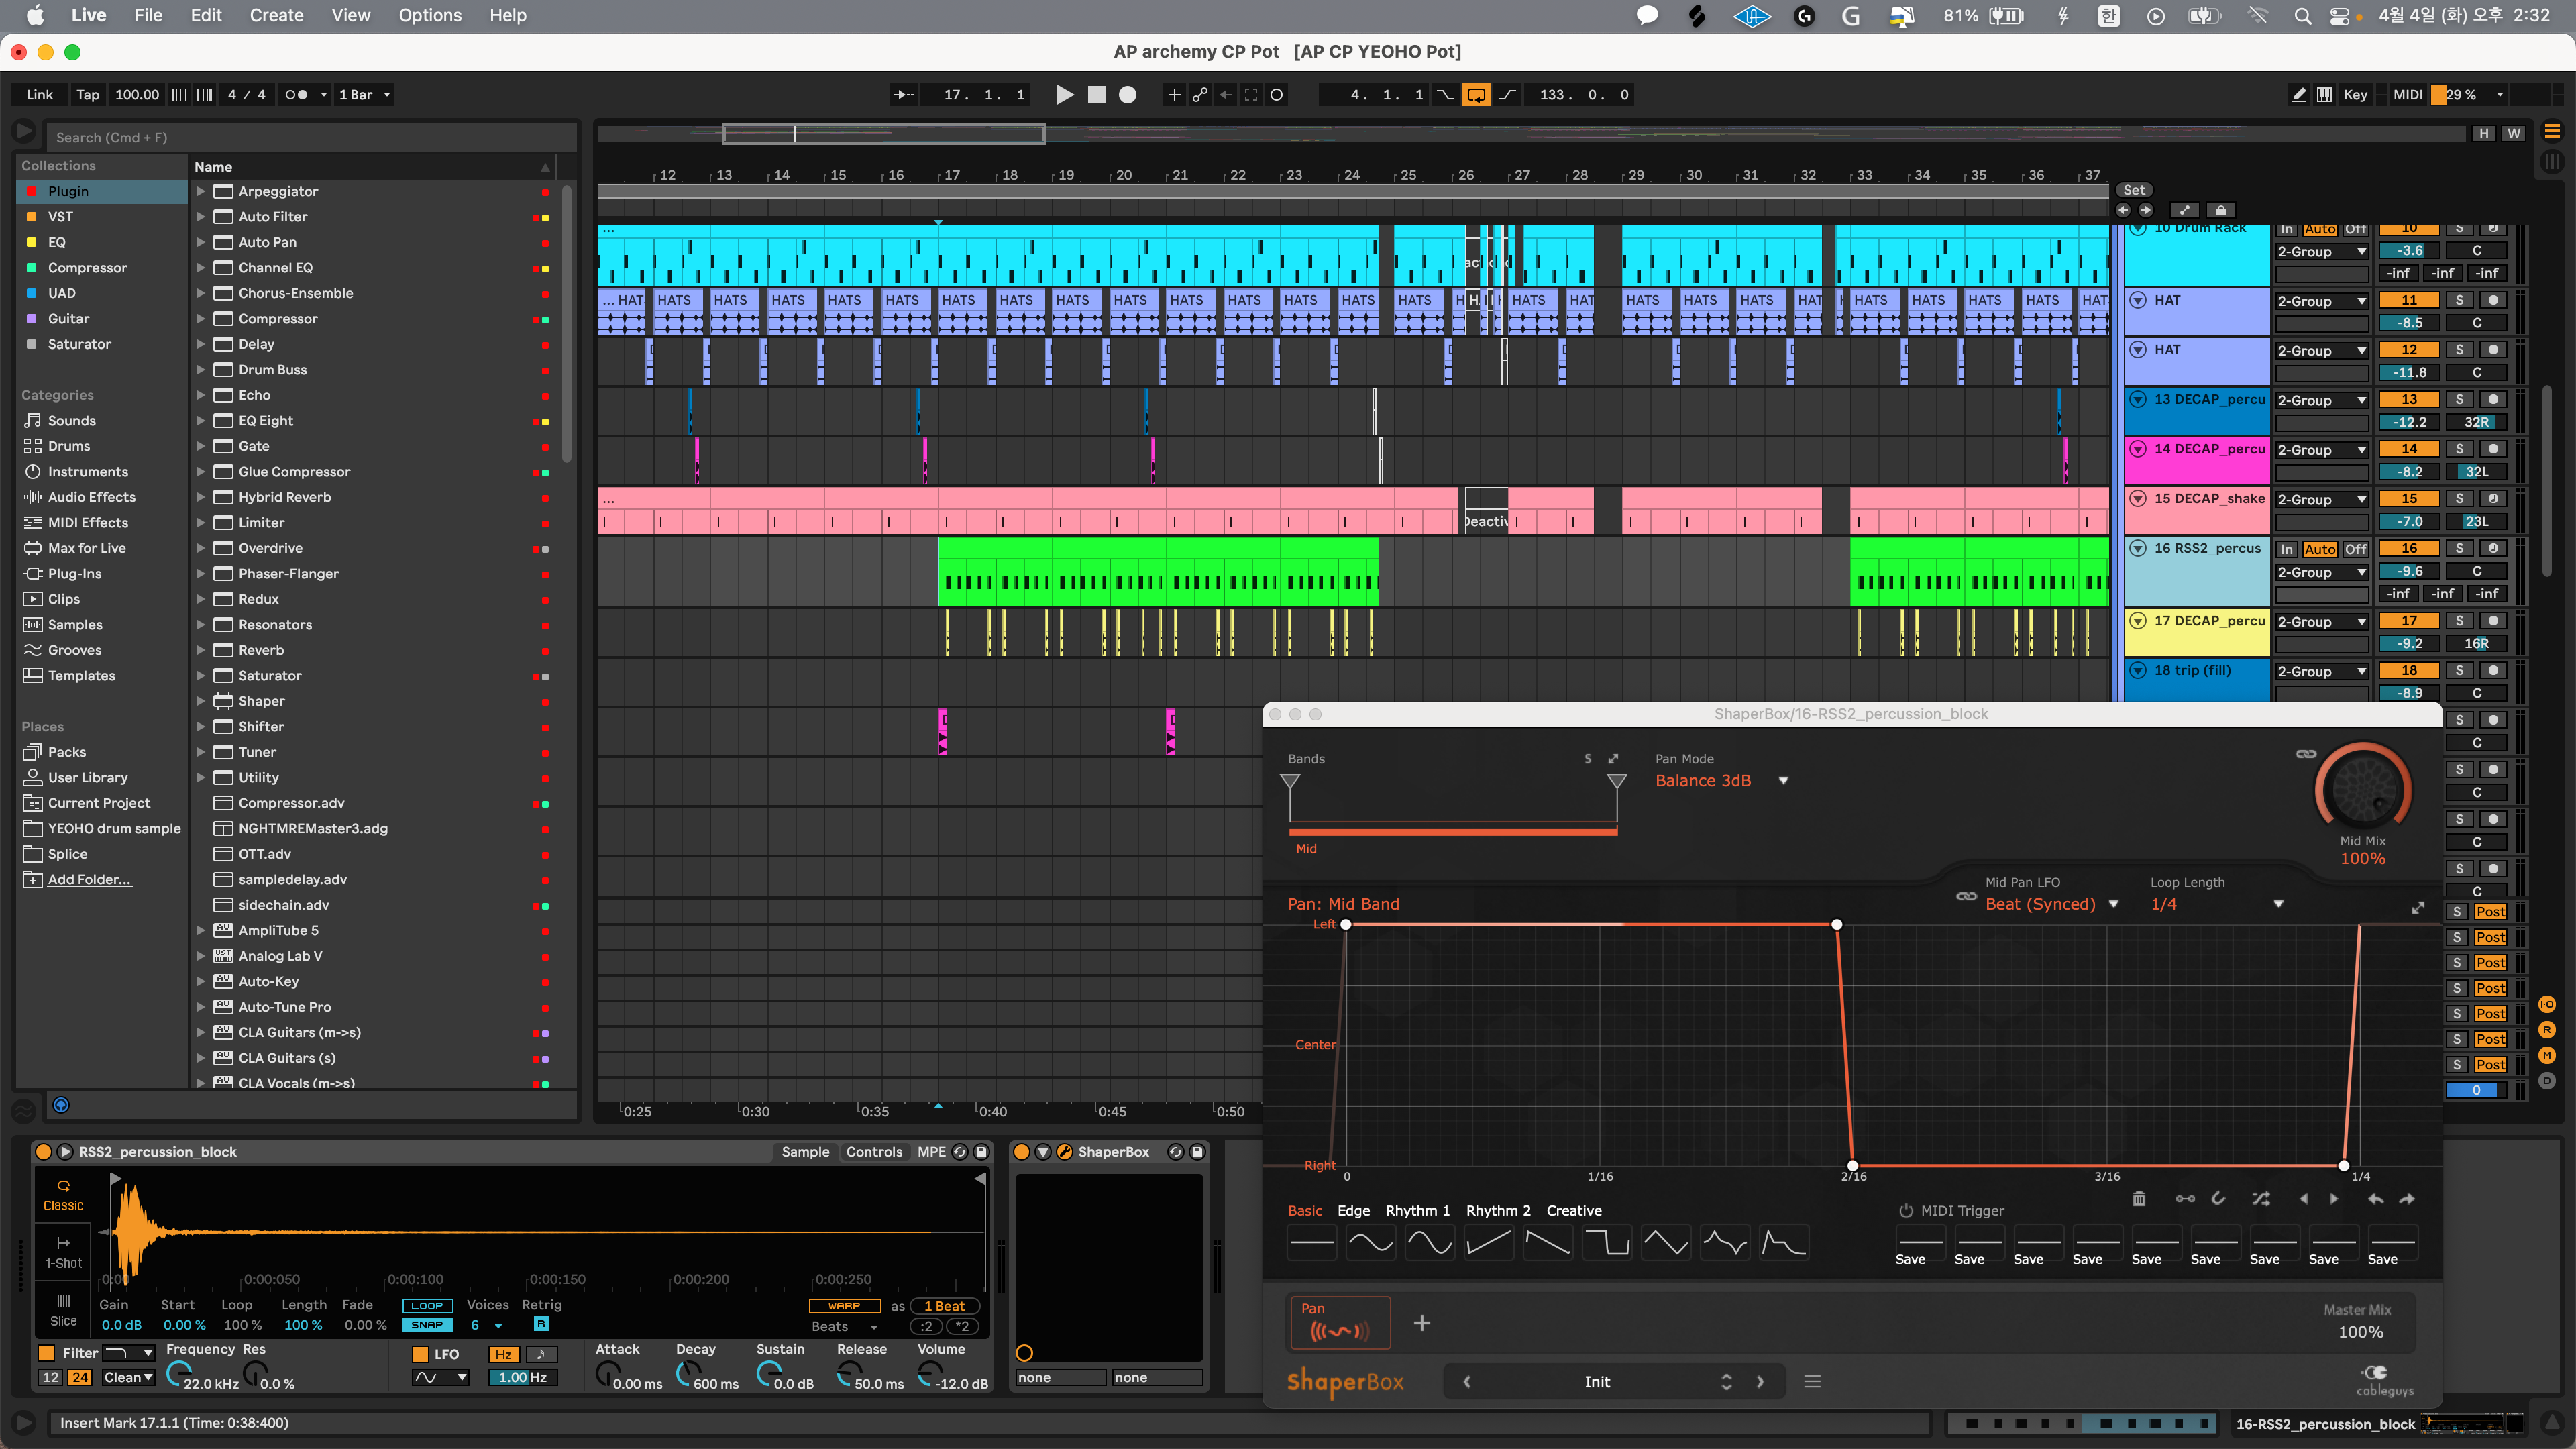Viewport: 2576px width, 1449px height.
Task: Toggle track activator 14 for DECAP_percu
Action: pyautogui.click(x=2409, y=449)
